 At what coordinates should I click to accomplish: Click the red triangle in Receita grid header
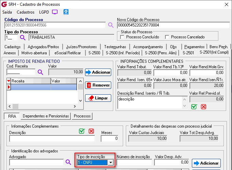[x=9, y=81]
